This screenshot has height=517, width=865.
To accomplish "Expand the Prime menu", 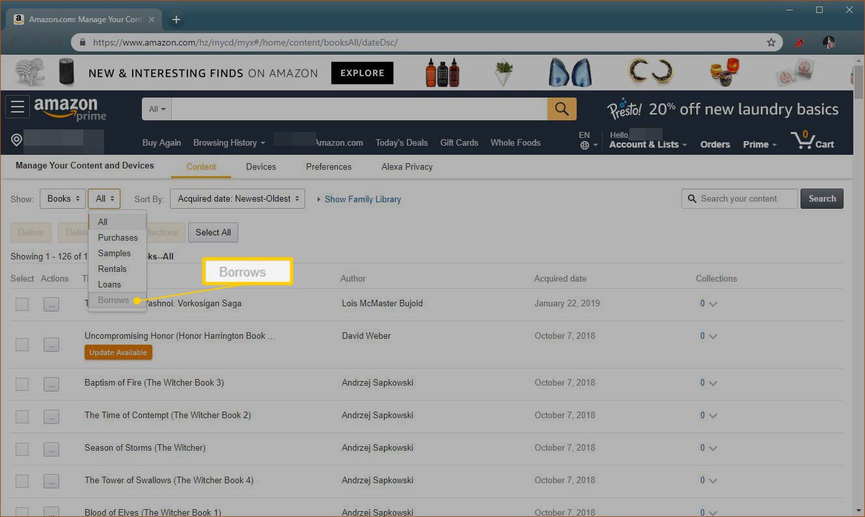I will (760, 144).
